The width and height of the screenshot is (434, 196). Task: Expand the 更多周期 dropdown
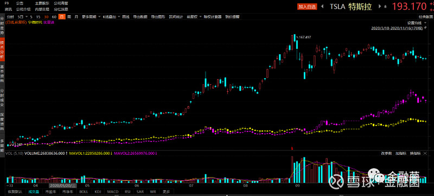(90, 17)
